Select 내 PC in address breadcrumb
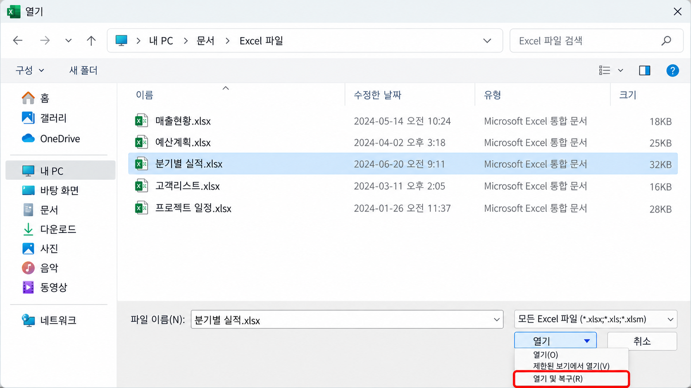The height and width of the screenshot is (388, 691). [x=161, y=41]
